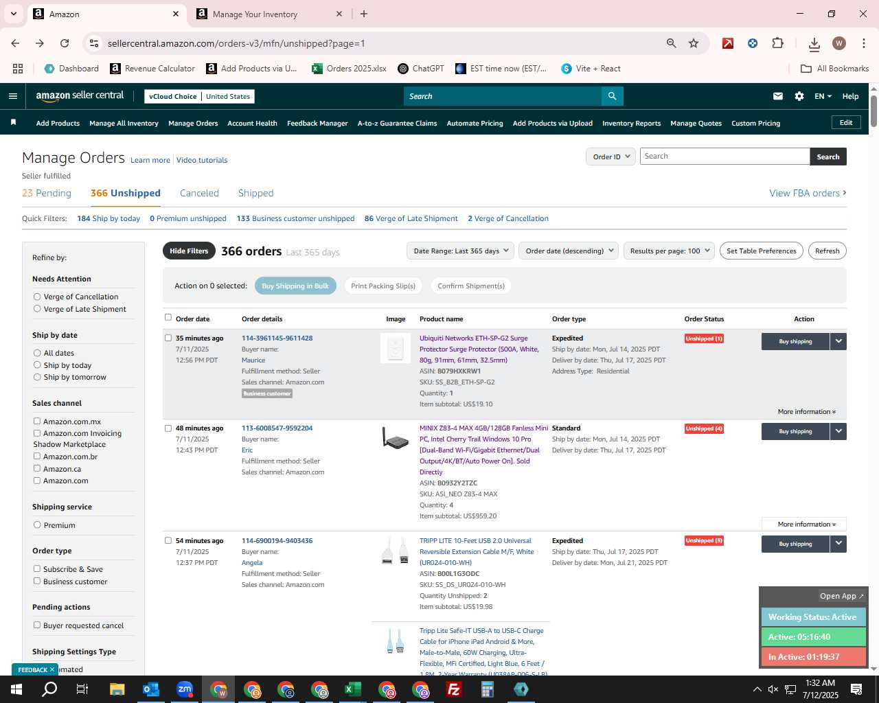
Task: Tick the select-all orders header checkbox
Action: click(168, 318)
